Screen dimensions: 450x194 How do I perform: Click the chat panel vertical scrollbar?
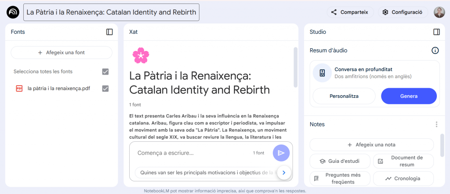point(295,66)
